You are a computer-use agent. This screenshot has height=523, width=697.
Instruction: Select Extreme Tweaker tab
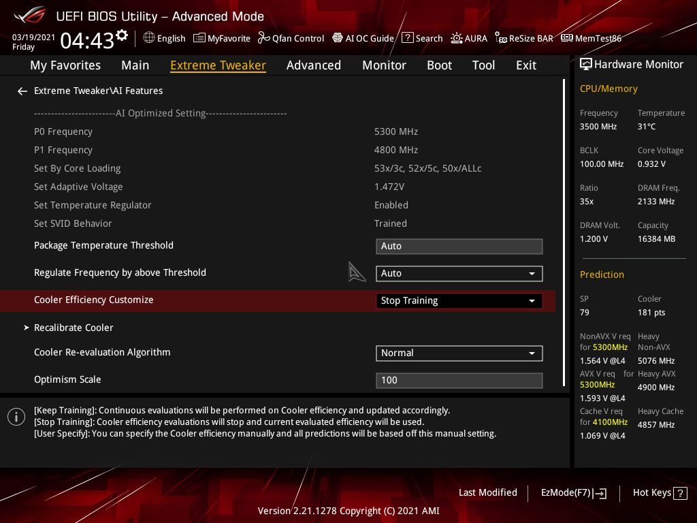pos(218,65)
